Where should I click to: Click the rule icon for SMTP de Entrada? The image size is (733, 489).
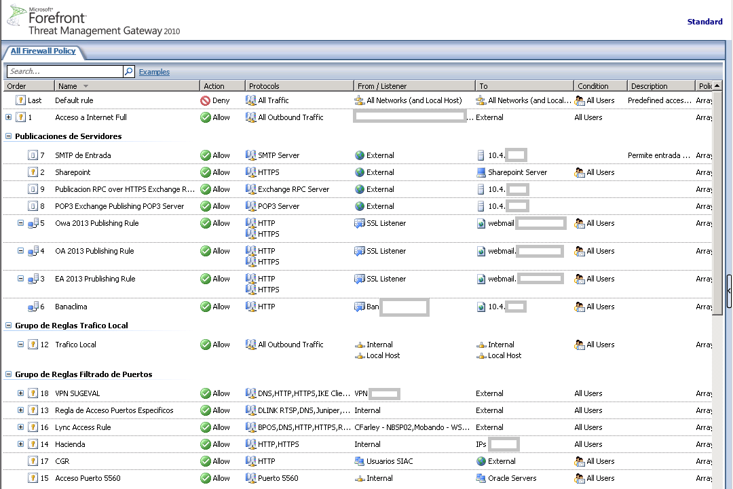click(x=33, y=155)
